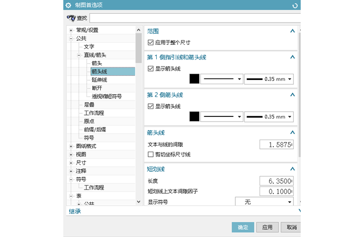
Task: Open the 显示符号 dropdown showing 无
Action: click(264, 202)
